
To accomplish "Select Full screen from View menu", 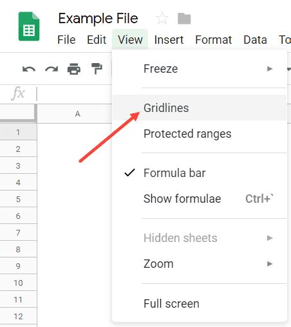I will [200, 304].
